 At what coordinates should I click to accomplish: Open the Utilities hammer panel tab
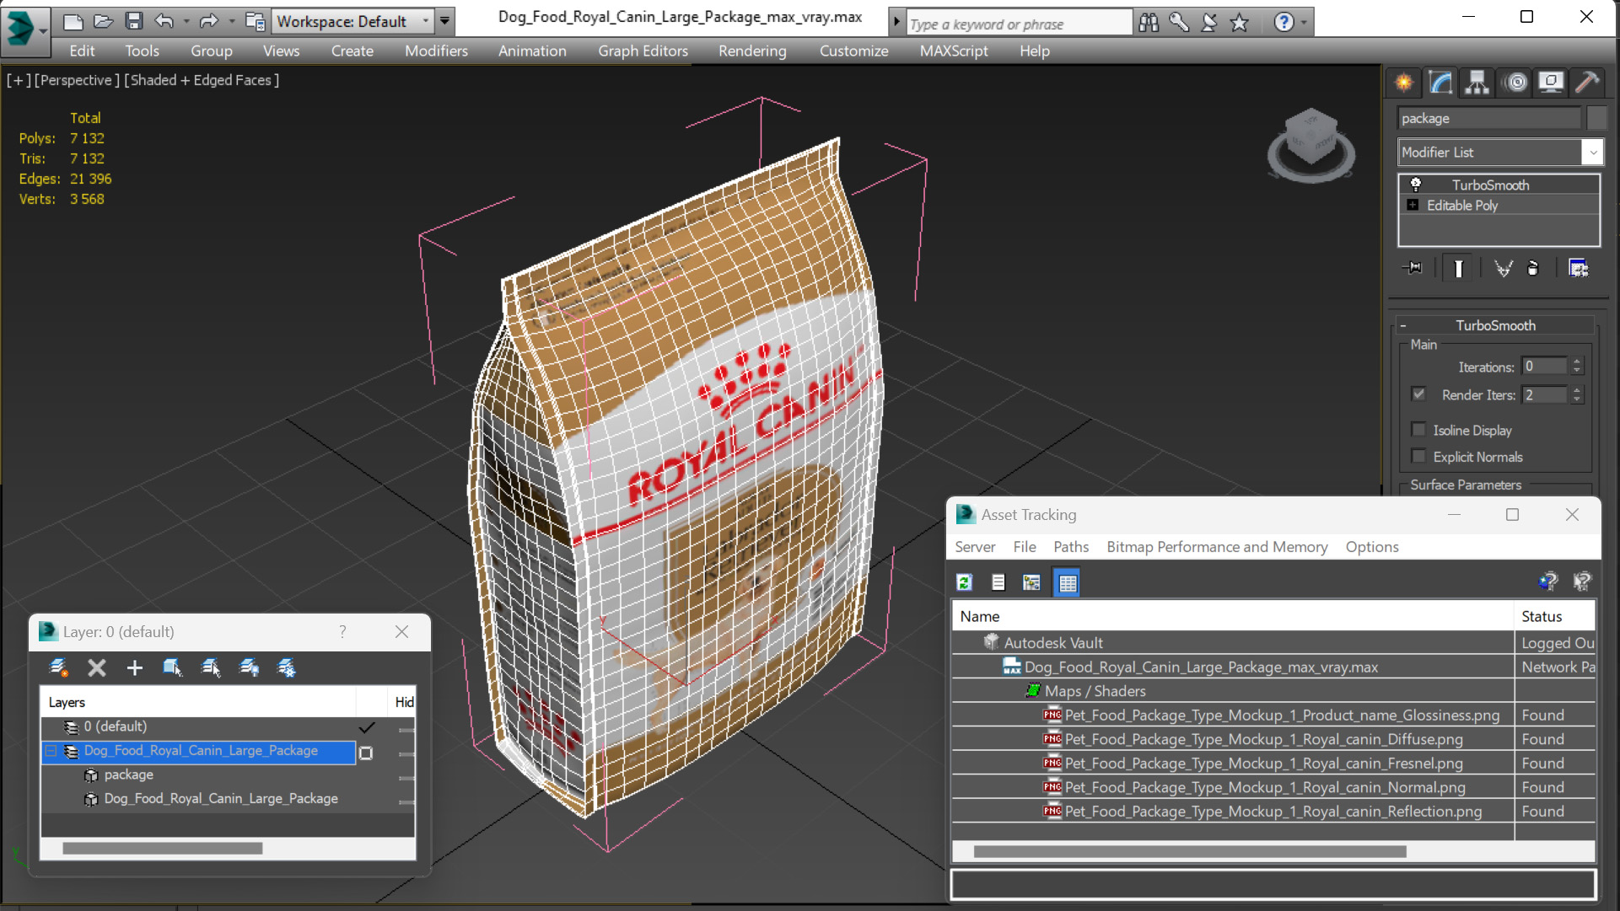point(1587,82)
